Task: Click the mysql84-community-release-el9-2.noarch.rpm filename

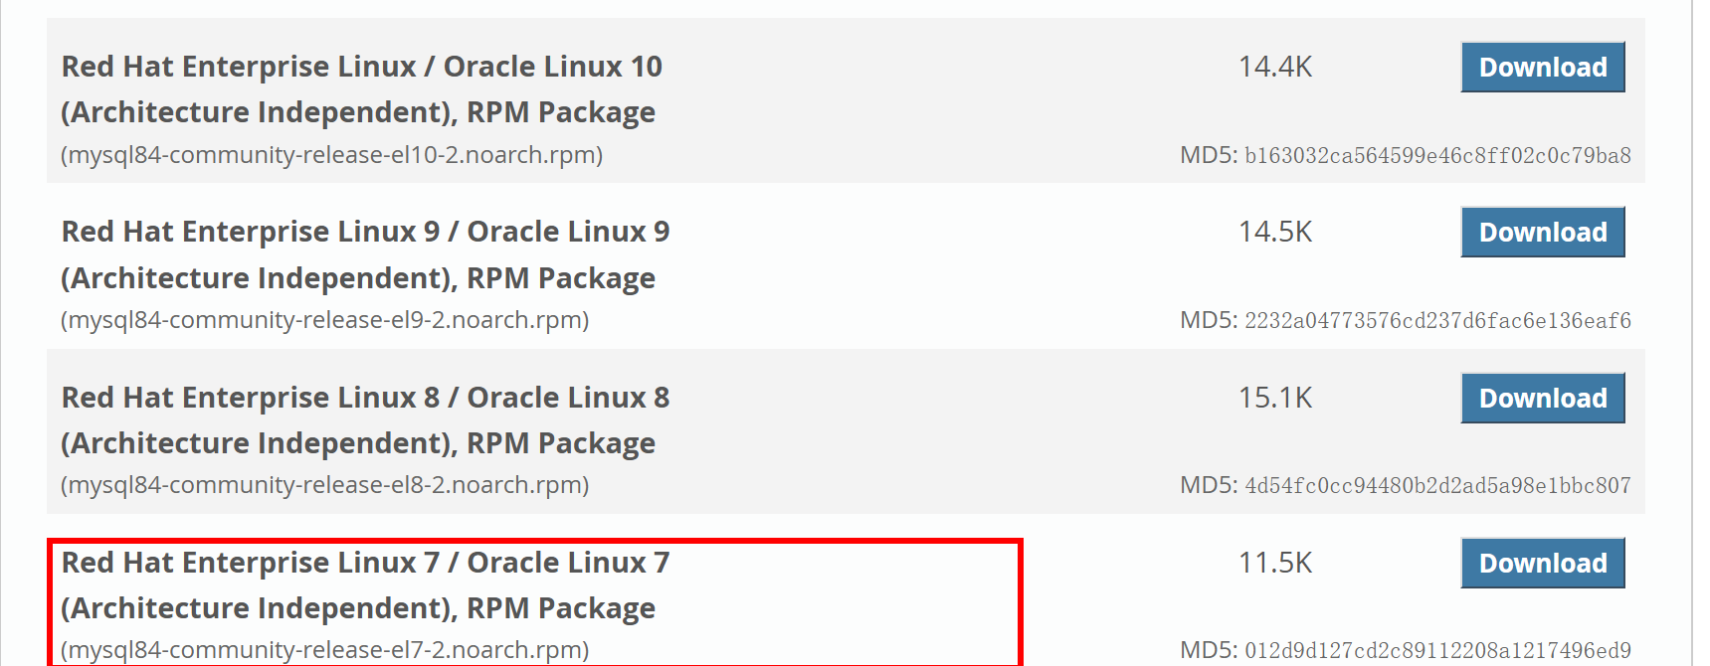Action: [325, 320]
